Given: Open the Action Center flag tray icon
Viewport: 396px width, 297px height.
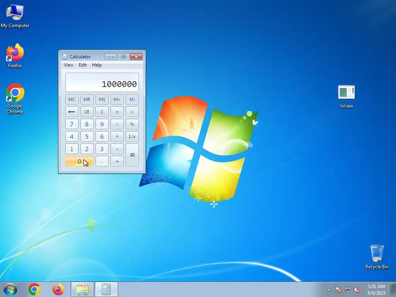Looking at the screenshot, I should pos(338,290).
